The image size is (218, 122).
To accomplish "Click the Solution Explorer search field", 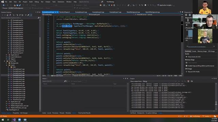I will (19, 18).
